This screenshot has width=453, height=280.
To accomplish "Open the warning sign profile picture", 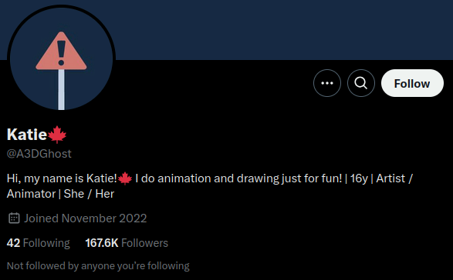I will pyautogui.click(x=61, y=59).
